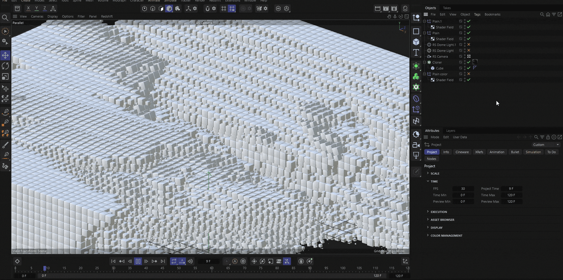Screen dimensions: 563x280
Task: Click the FPS value field
Action: 463,189
